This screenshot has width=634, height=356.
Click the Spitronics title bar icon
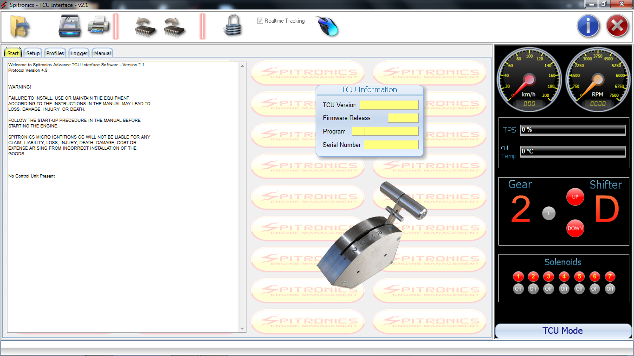pyautogui.click(x=4, y=5)
